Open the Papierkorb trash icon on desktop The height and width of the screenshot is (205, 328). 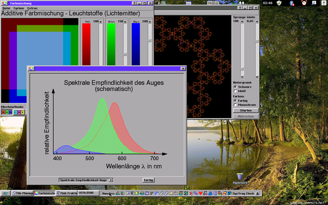click(240, 177)
